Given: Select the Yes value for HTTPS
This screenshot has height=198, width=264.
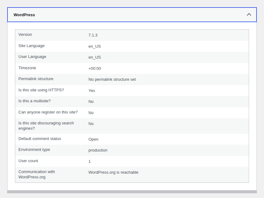Looking at the screenshot, I should 92,91.
